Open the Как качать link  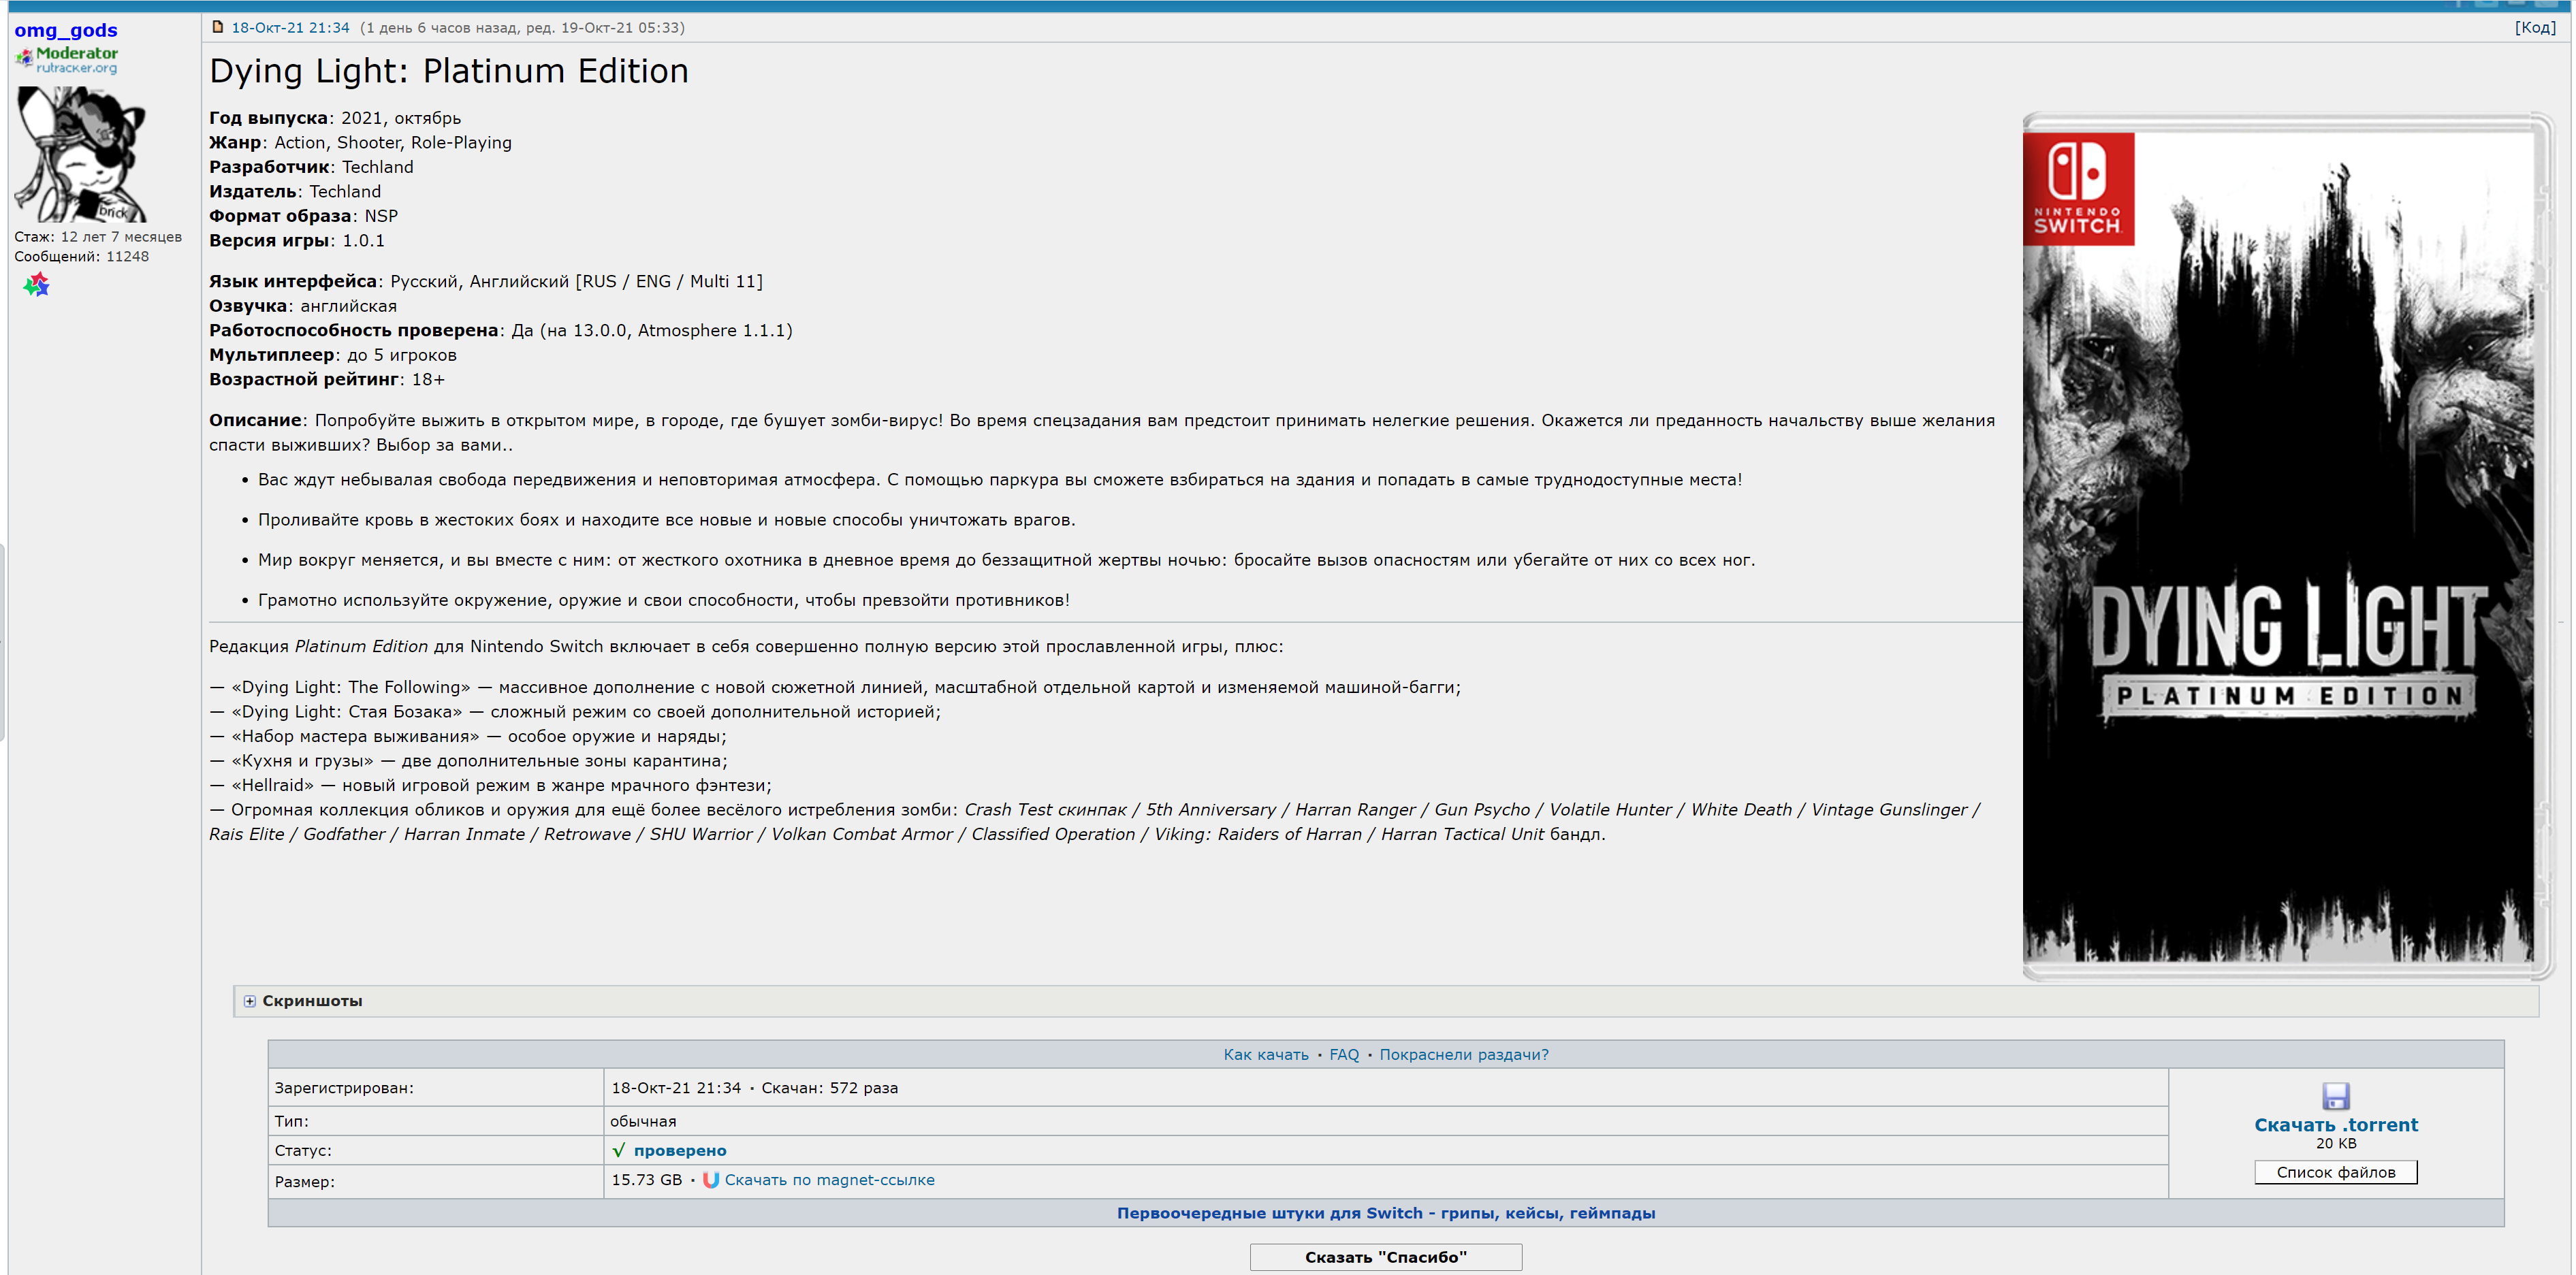coord(1266,1054)
